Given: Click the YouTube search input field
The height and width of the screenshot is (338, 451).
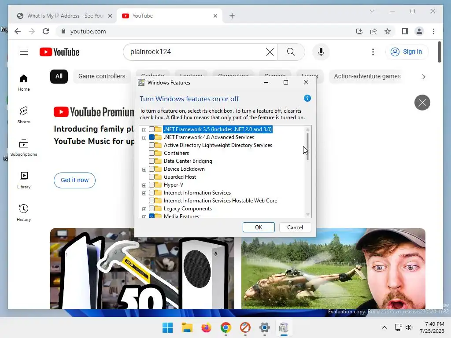Looking at the screenshot, I should [197, 52].
